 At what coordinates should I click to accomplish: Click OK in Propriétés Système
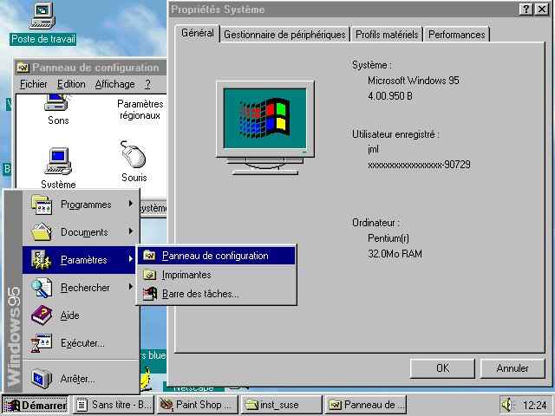(442, 368)
